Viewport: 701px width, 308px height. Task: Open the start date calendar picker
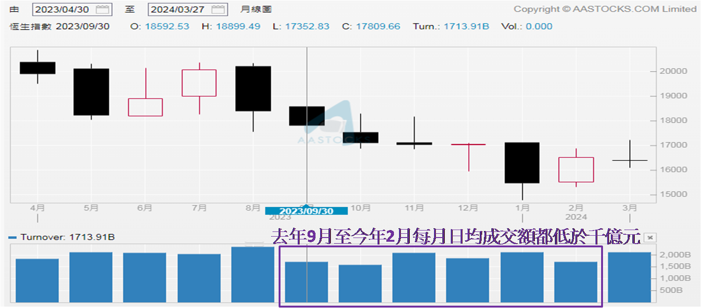tap(102, 9)
